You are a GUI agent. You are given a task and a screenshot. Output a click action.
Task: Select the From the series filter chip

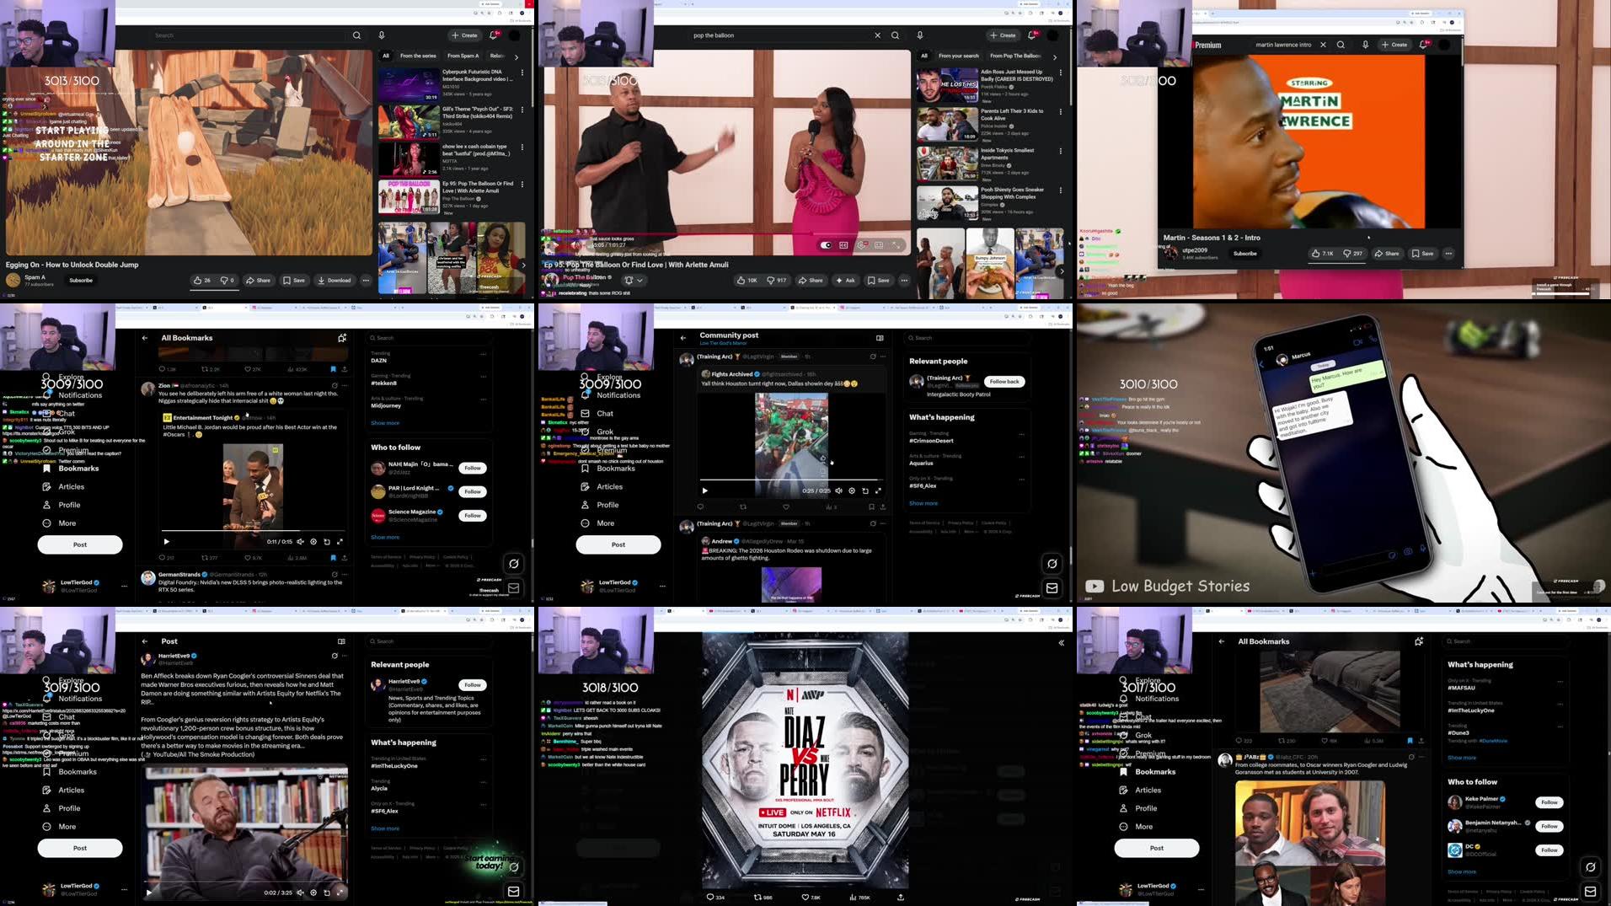click(419, 55)
